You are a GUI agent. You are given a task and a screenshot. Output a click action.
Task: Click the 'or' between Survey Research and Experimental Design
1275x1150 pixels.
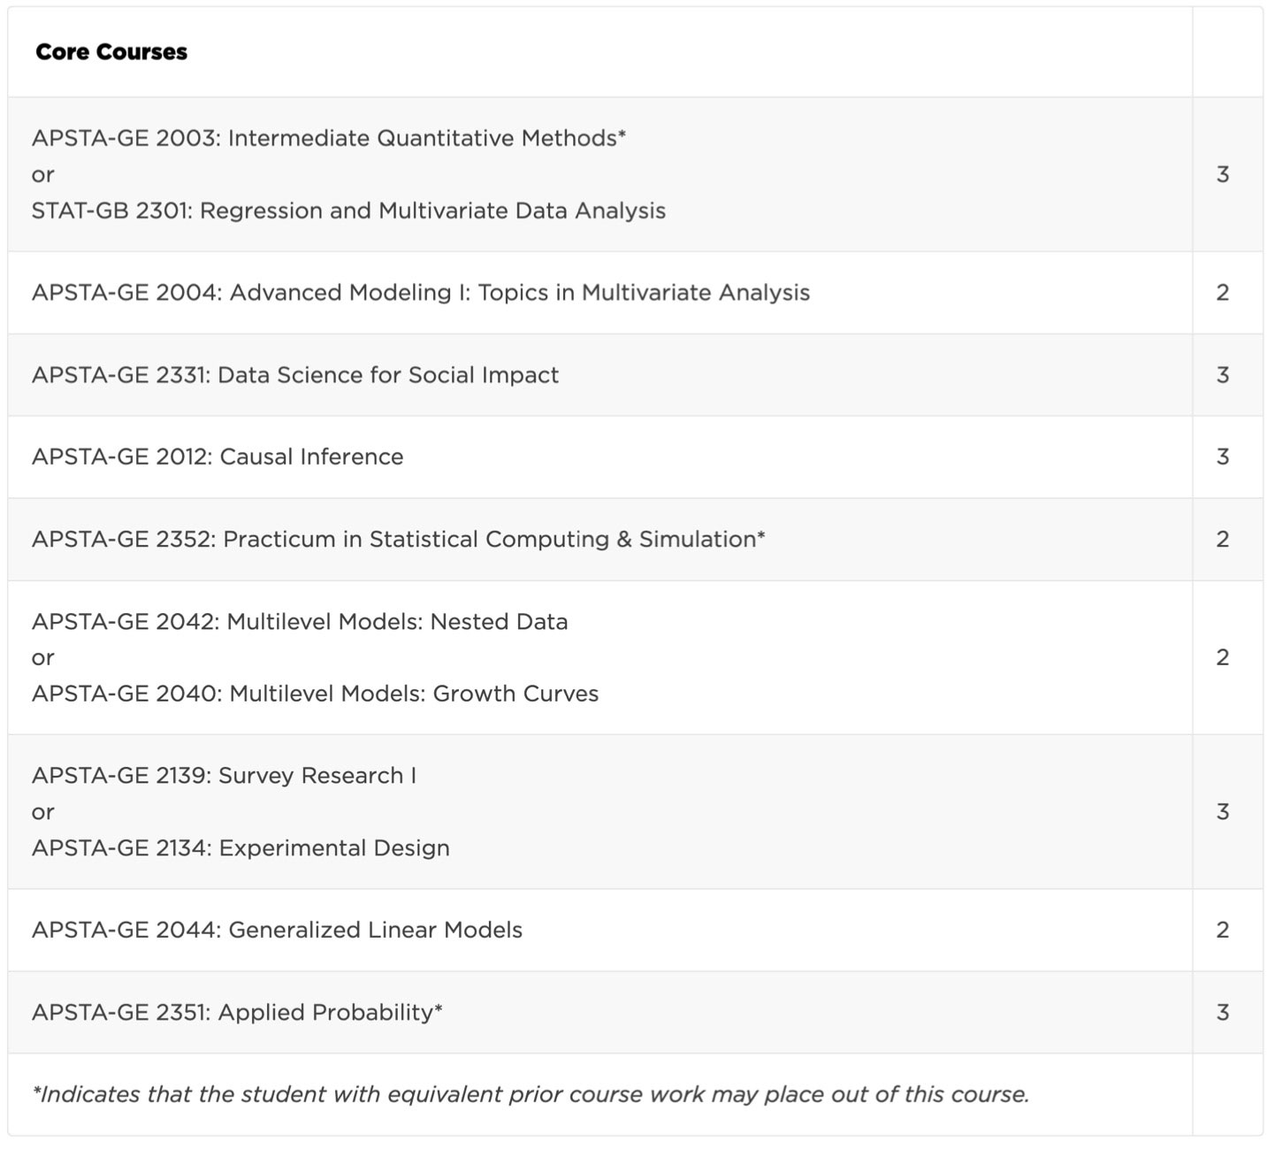pos(42,813)
